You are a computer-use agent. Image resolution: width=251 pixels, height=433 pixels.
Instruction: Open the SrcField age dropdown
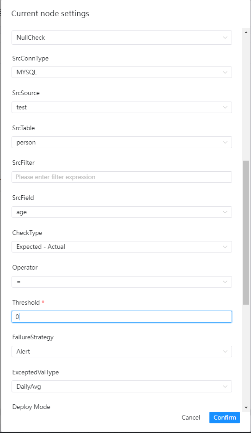click(x=122, y=212)
